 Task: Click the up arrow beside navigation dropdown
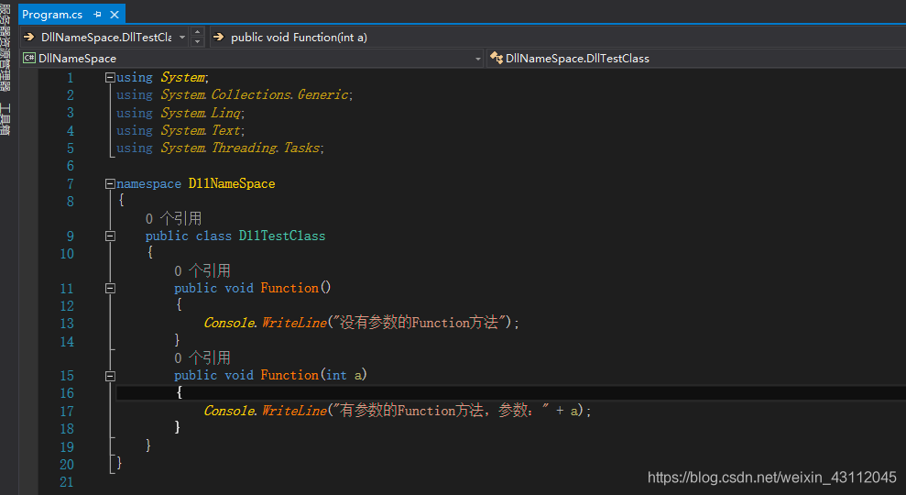point(197,32)
